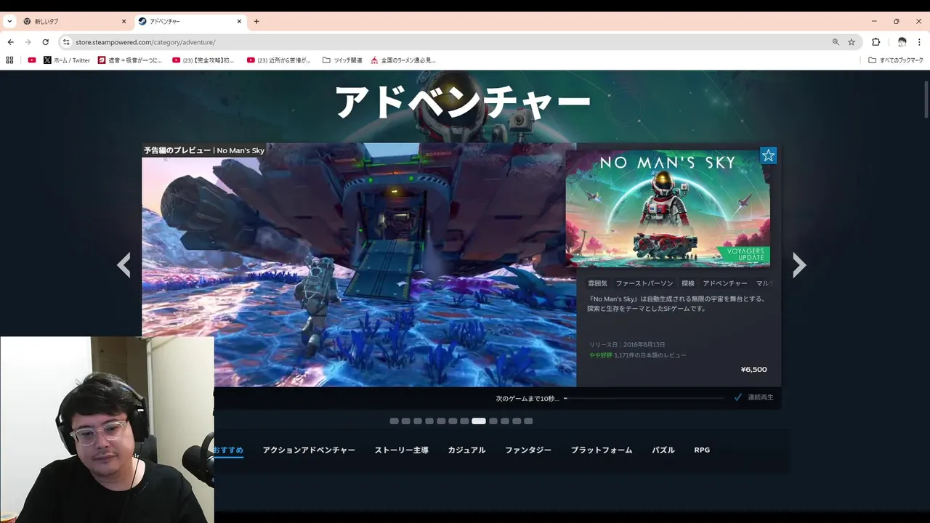Open the apps grid in bookmarks bar
930x523 pixels.
9,60
